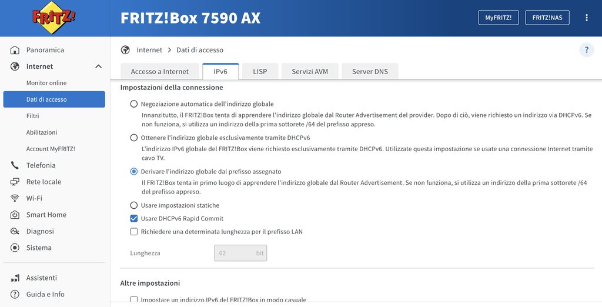Click the Diagnosi icon

point(15,231)
